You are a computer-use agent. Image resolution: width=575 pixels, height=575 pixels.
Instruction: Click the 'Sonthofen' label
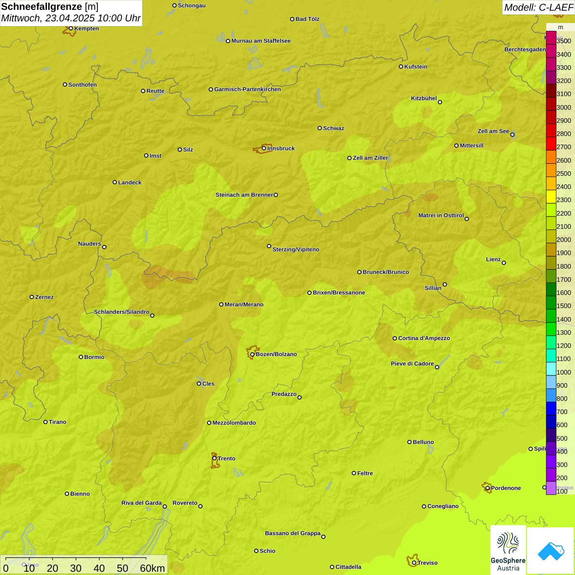[x=83, y=85]
